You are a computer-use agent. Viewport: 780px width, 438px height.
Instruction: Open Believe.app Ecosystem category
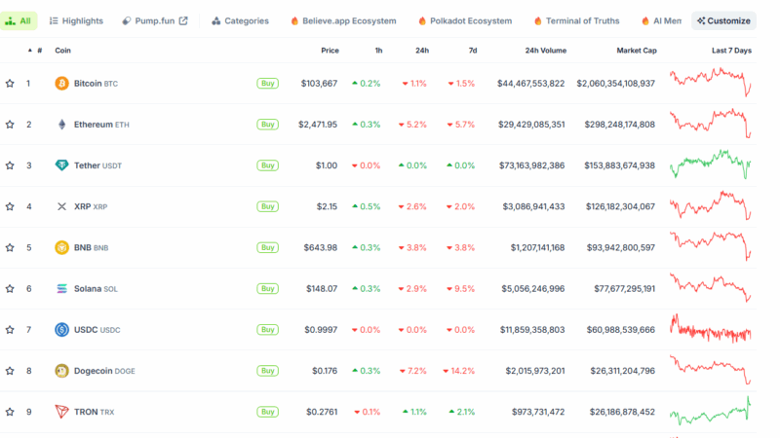pos(343,20)
